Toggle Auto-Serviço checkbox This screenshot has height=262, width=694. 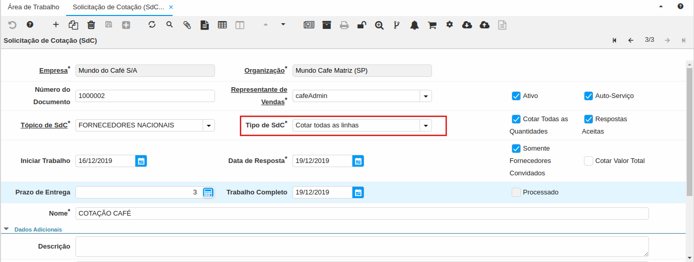[x=588, y=95]
